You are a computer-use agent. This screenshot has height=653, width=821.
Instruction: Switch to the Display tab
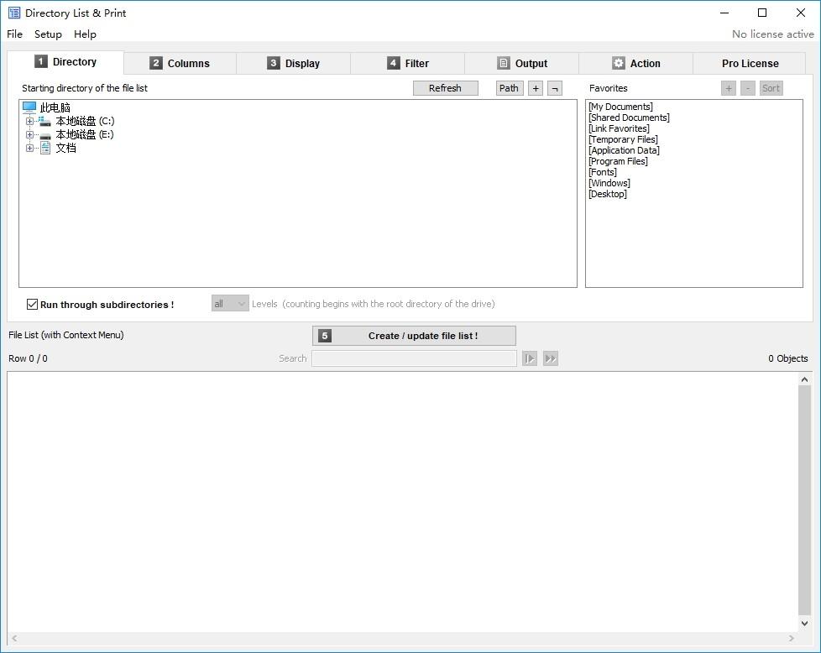point(293,63)
